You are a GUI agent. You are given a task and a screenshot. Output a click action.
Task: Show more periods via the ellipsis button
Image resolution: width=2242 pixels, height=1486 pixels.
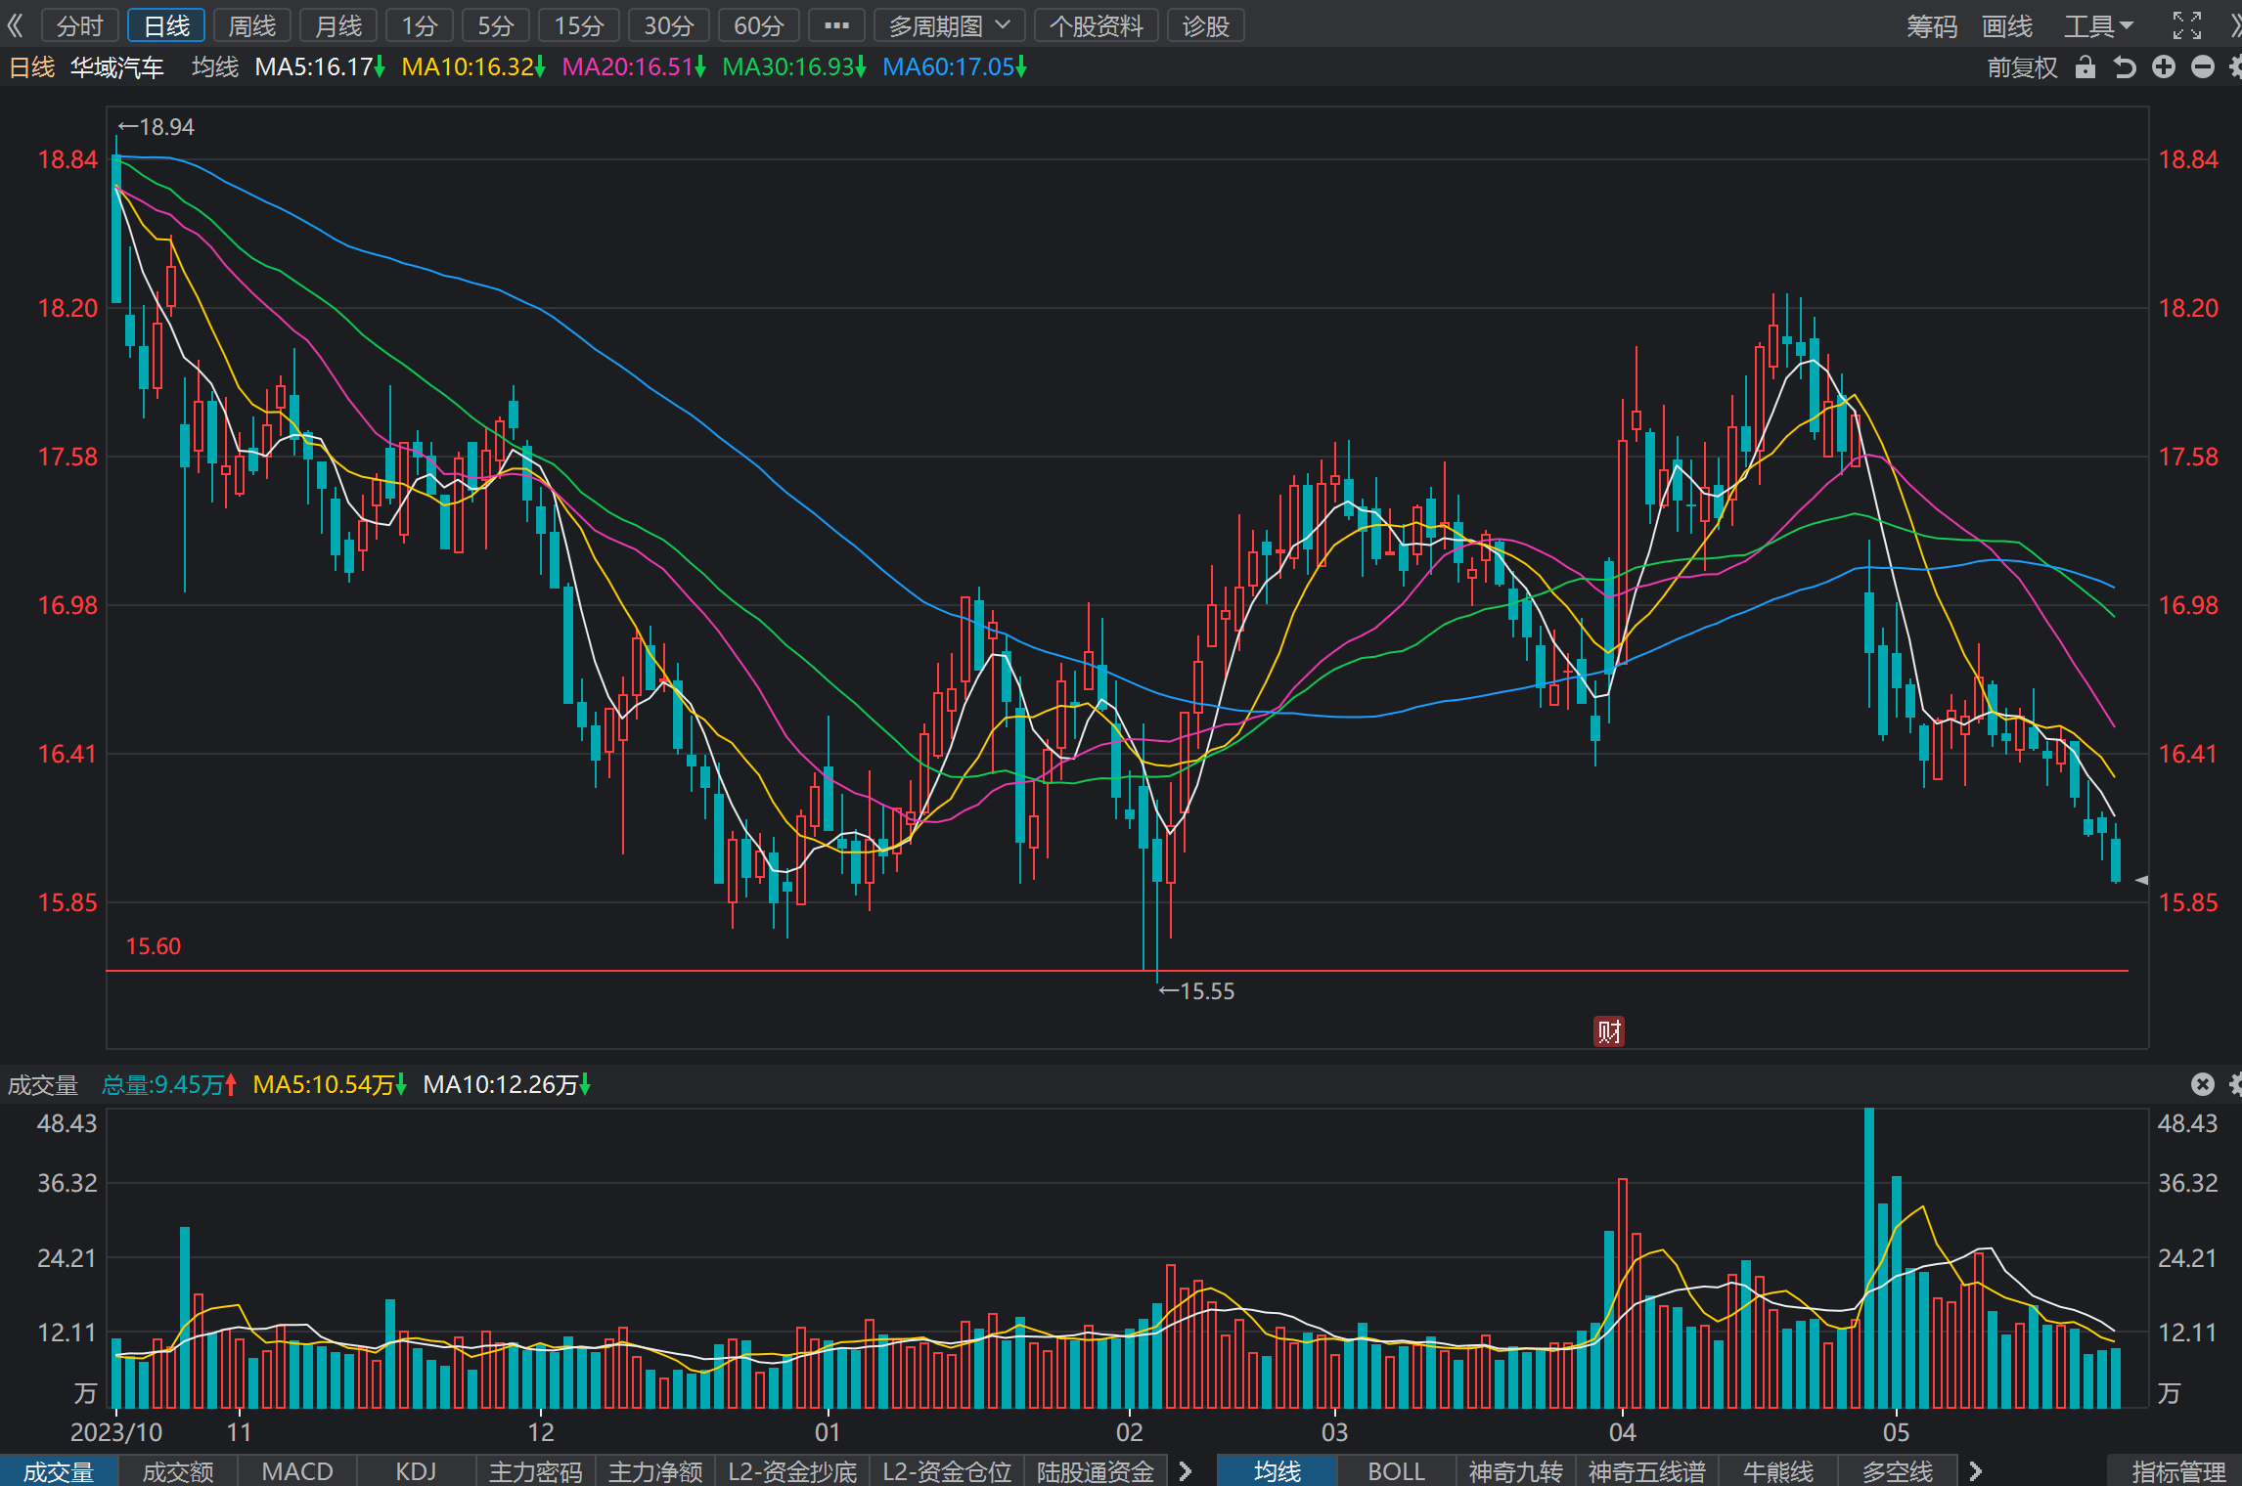[836, 25]
